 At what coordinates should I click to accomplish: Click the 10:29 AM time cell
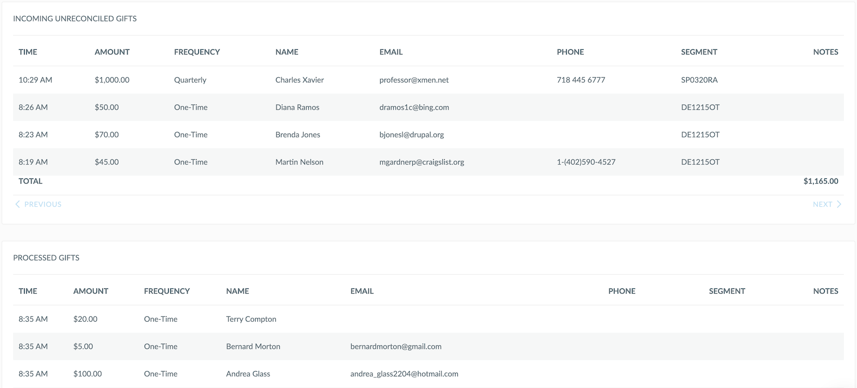pos(36,80)
